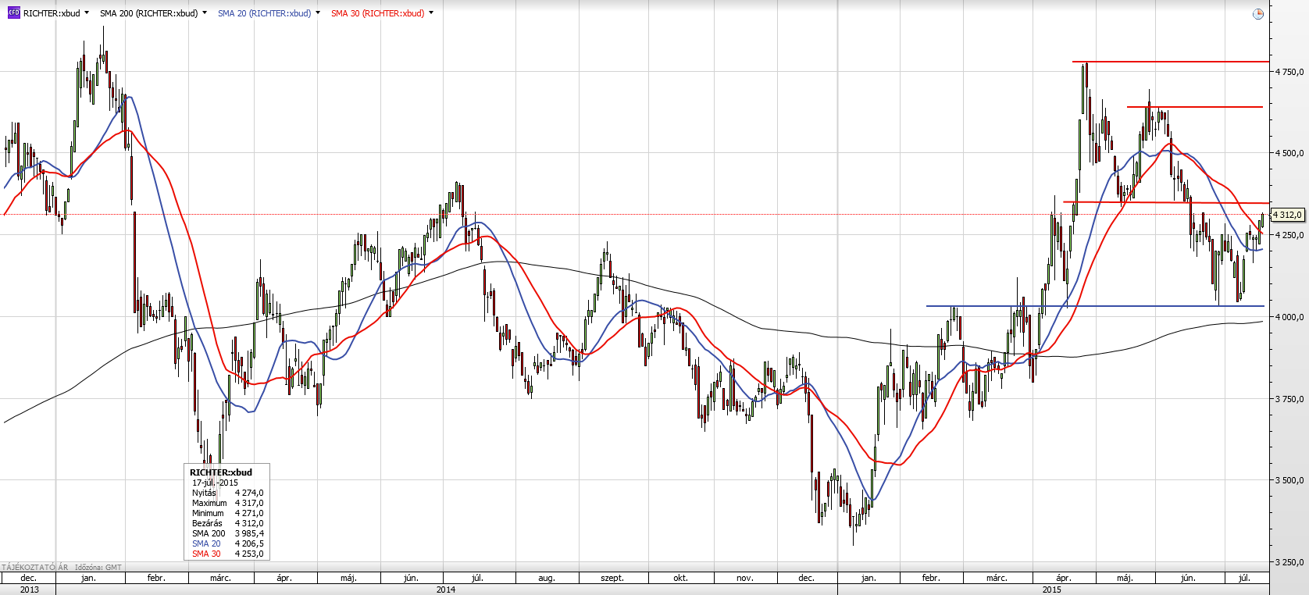Image resolution: width=1309 pixels, height=595 pixels.
Task: Click the Minimum 4 271,0 tooltip row
Action: [x=228, y=513]
